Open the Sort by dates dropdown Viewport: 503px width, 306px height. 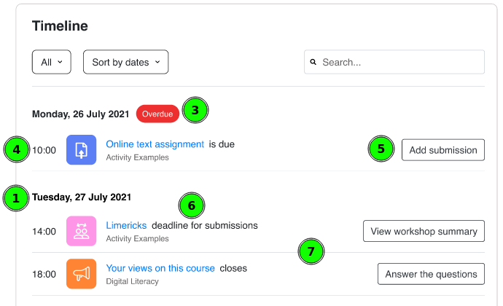[x=125, y=62]
